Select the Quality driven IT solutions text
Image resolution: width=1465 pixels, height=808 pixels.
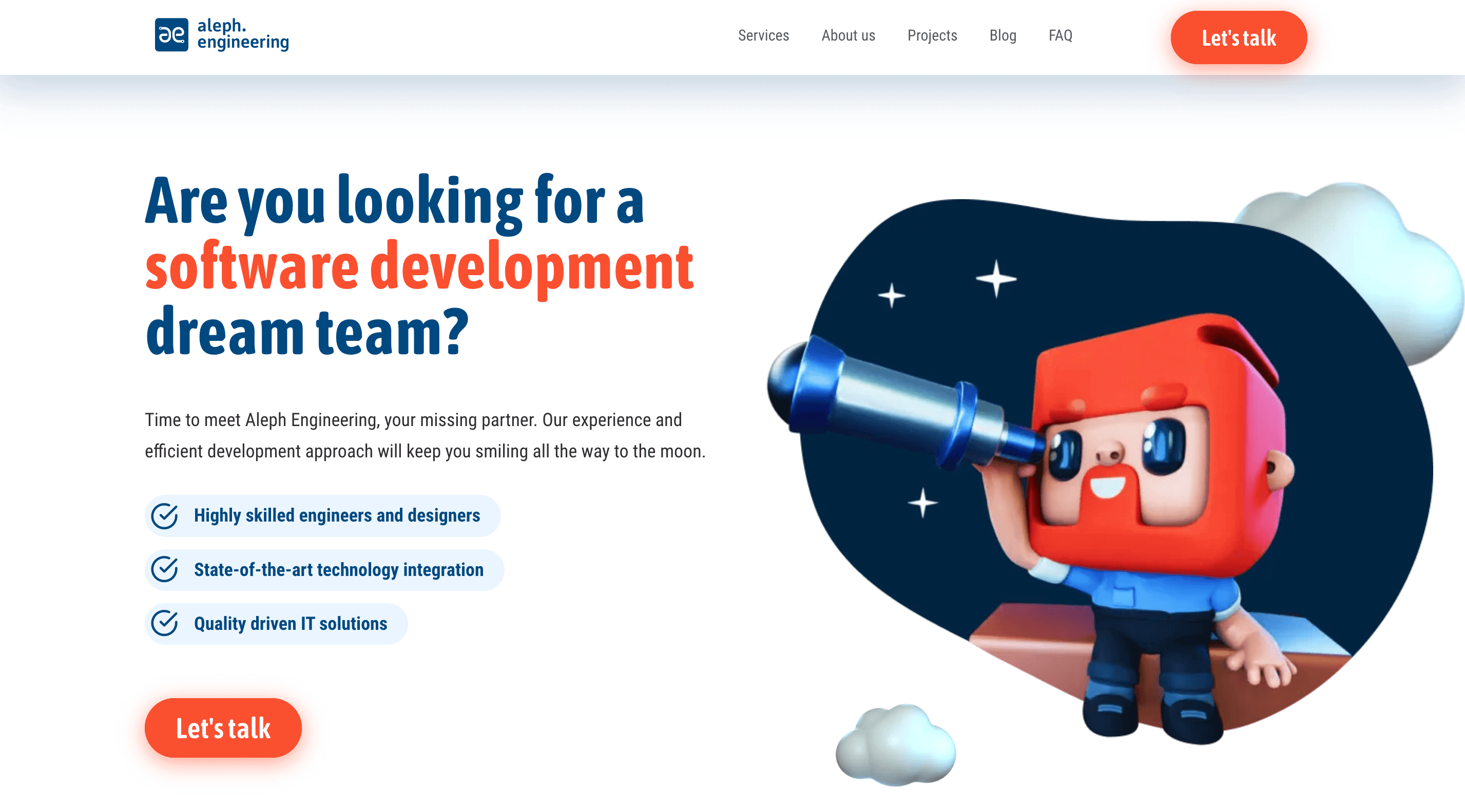[x=291, y=624]
